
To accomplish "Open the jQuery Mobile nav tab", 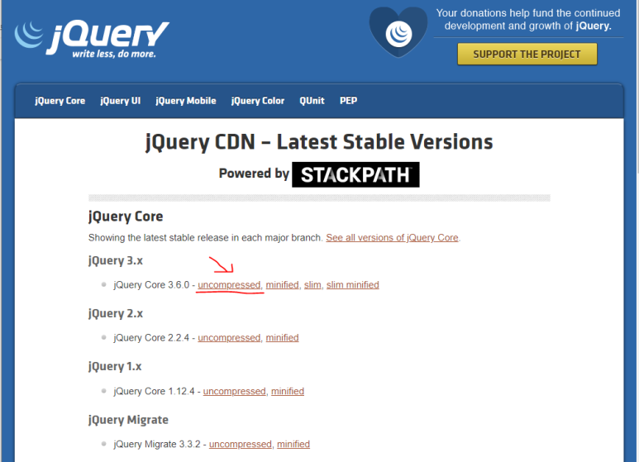I will coord(186,101).
